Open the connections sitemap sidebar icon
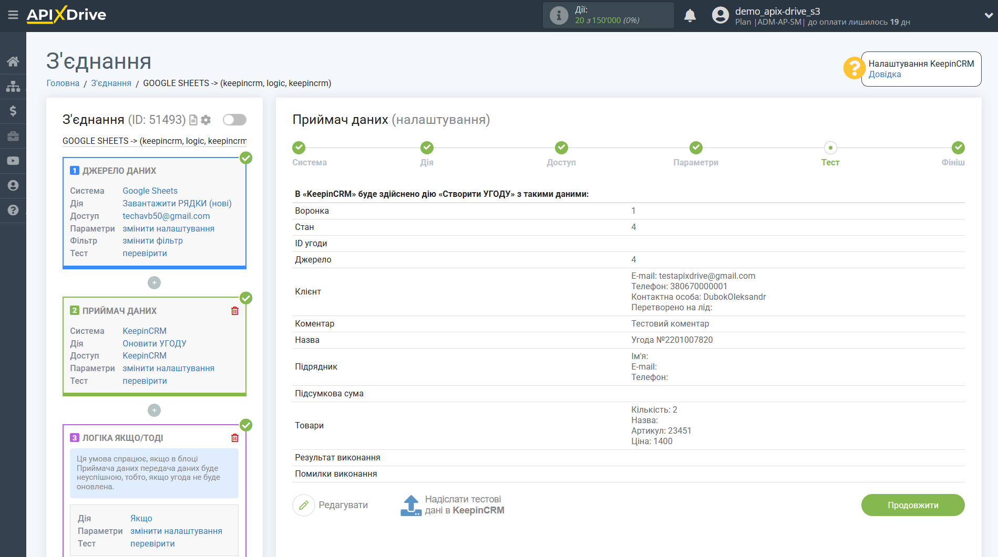998x557 pixels. pyautogui.click(x=13, y=86)
